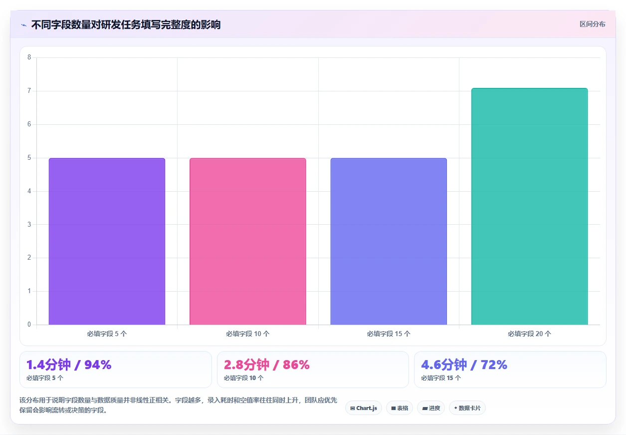Click x-axis label 必填字段 10 个
This screenshot has height=435, width=626.
coord(248,334)
